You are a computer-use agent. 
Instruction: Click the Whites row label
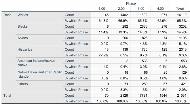(23, 15)
